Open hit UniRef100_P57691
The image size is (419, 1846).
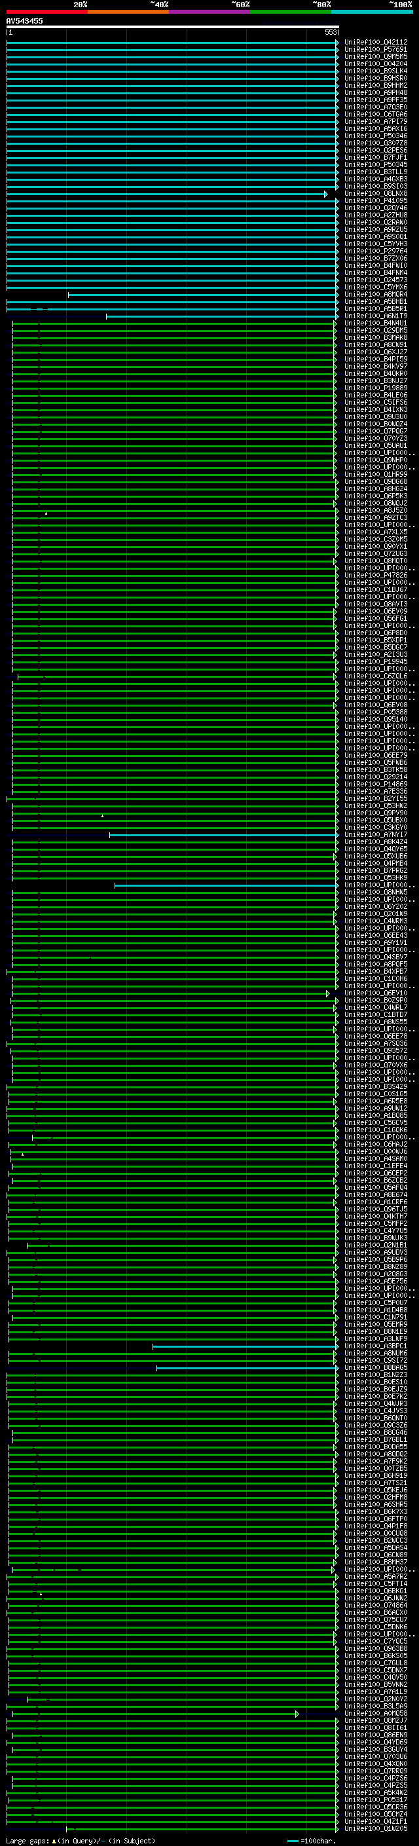click(376, 50)
